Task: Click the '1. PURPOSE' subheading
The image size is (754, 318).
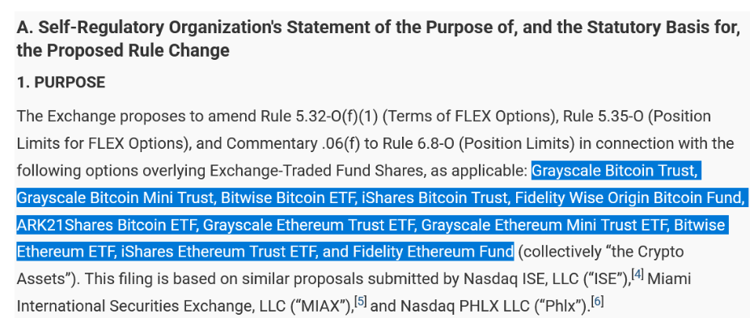Action: 61,83
